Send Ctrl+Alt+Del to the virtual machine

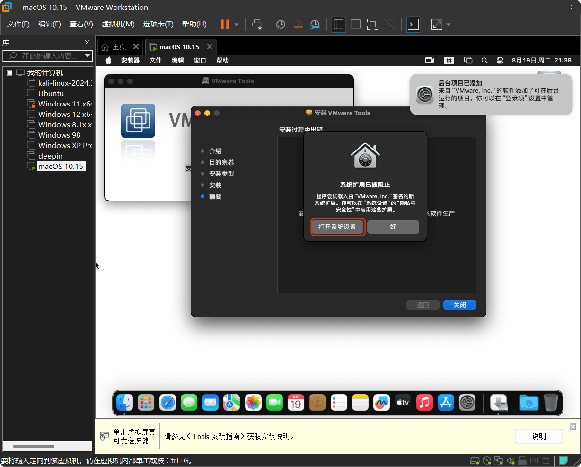(257, 24)
